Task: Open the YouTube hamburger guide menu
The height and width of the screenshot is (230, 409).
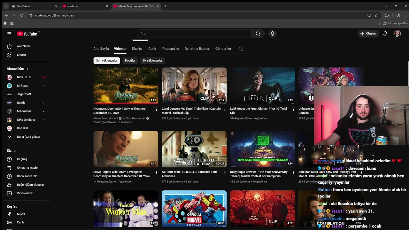Action: point(9,34)
